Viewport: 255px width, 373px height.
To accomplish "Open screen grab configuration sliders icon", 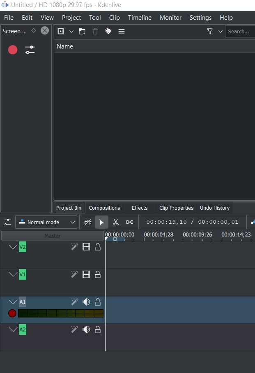I will 30,50.
